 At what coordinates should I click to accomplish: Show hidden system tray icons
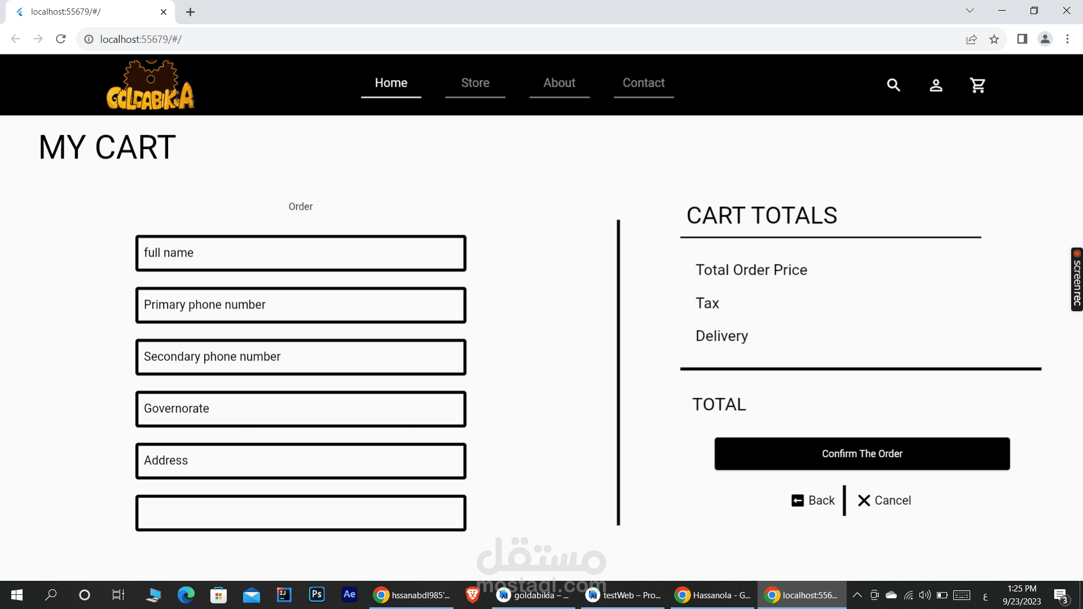click(x=857, y=595)
